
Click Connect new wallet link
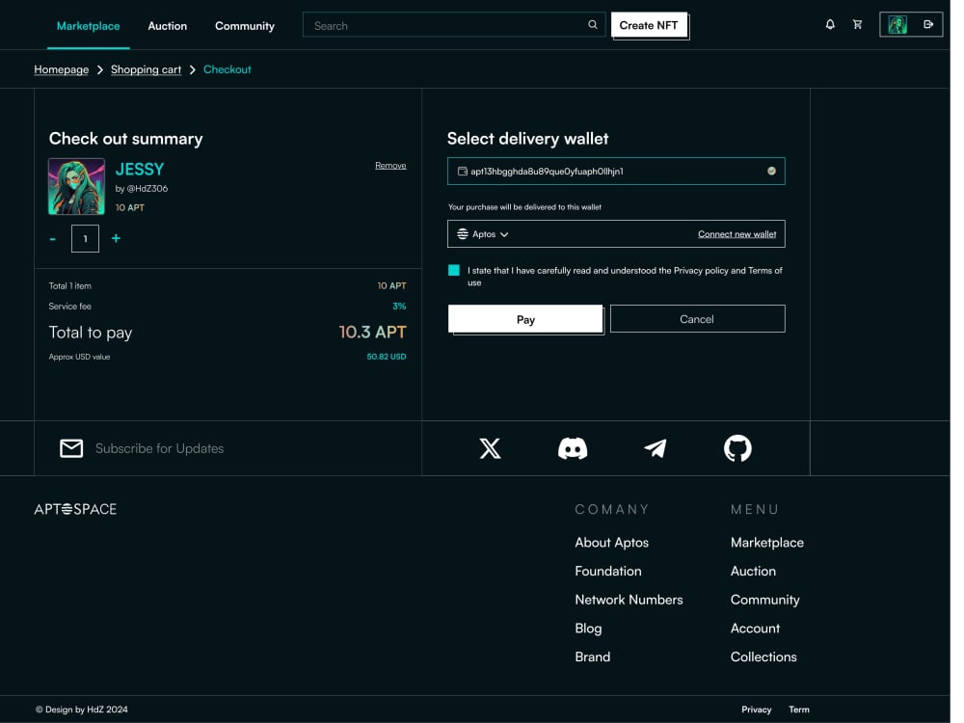point(736,234)
